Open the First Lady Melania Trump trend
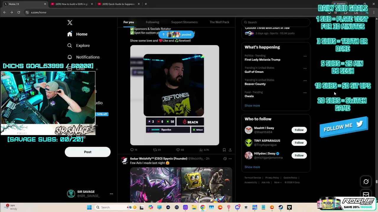Image resolution: width=378 pixels, height=212 pixels. (x=262, y=60)
